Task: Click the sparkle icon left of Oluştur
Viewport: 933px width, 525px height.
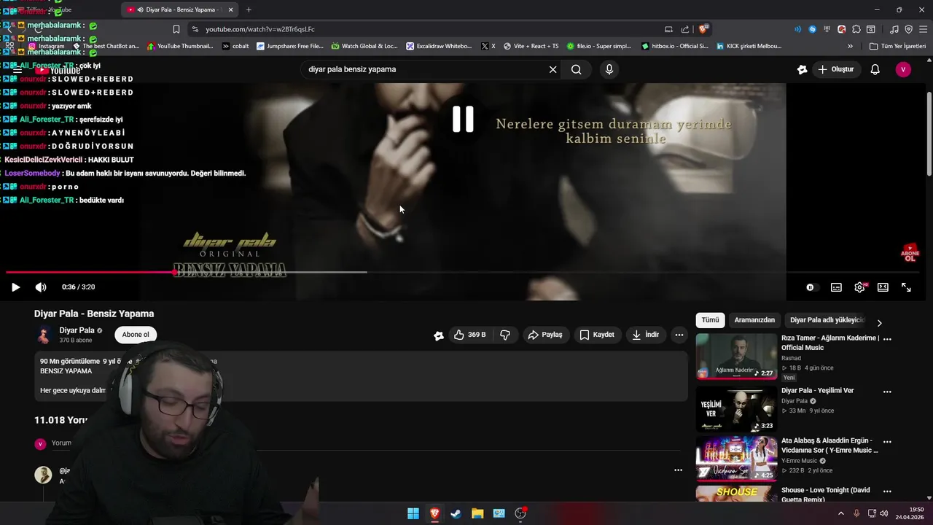Action: pos(802,69)
